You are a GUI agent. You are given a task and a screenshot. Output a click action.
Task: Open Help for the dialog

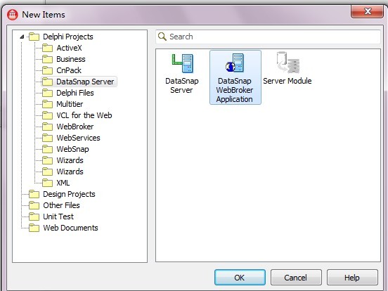pyautogui.click(x=352, y=278)
